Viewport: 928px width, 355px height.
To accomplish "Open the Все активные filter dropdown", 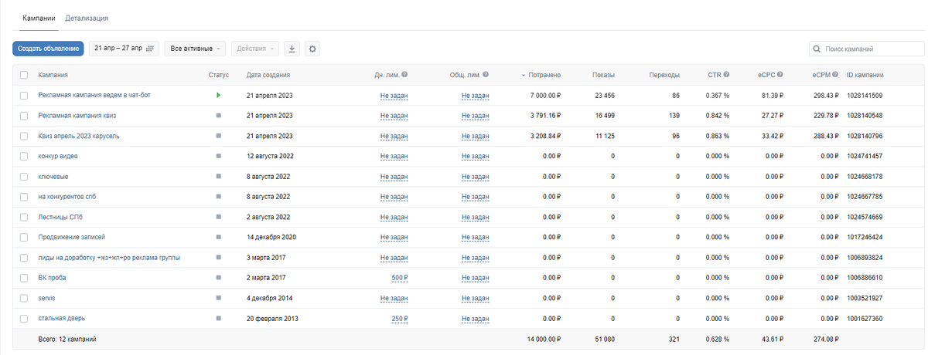I will click(195, 49).
